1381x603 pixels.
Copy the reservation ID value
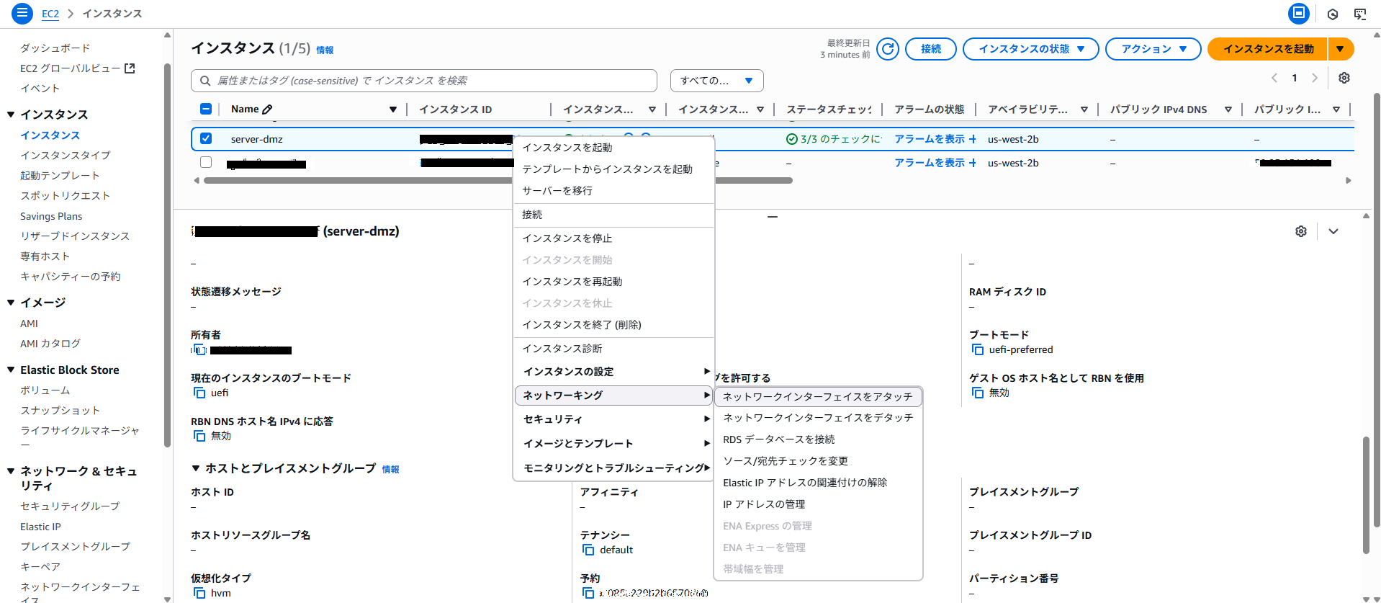588,593
